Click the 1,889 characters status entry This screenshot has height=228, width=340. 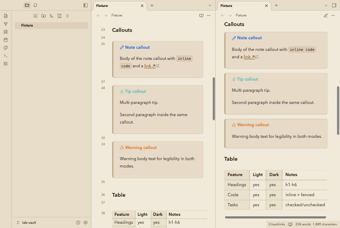click(x=325, y=224)
